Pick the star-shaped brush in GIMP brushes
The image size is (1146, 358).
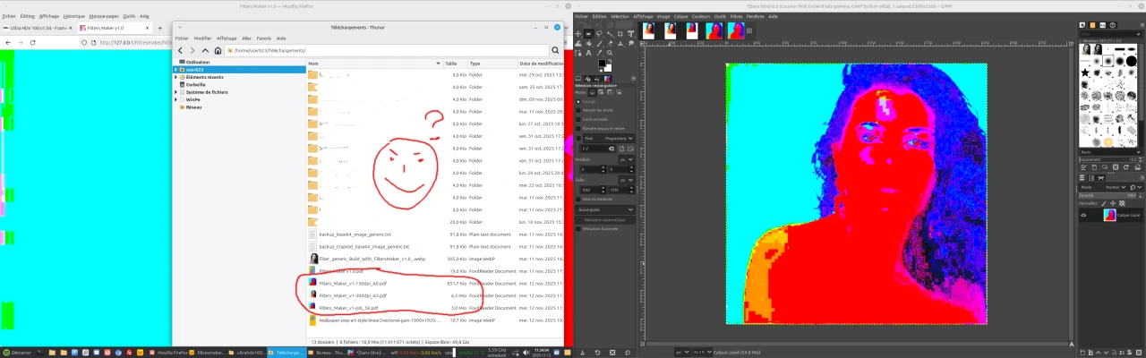pyautogui.click(x=1083, y=71)
